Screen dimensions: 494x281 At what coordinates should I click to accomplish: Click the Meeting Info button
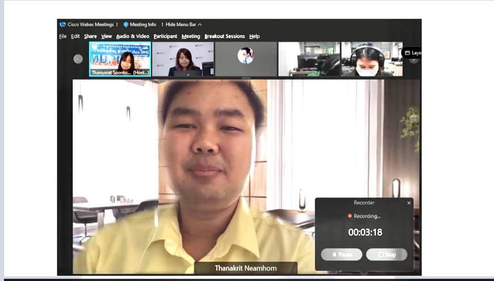click(140, 24)
